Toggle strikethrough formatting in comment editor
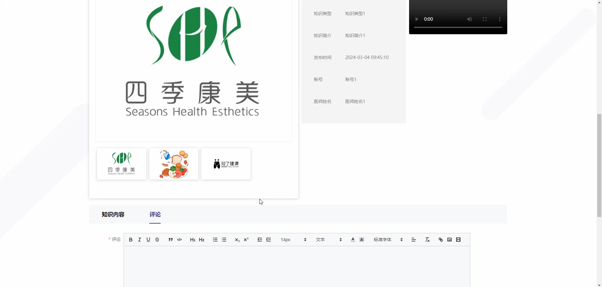 tap(157, 240)
